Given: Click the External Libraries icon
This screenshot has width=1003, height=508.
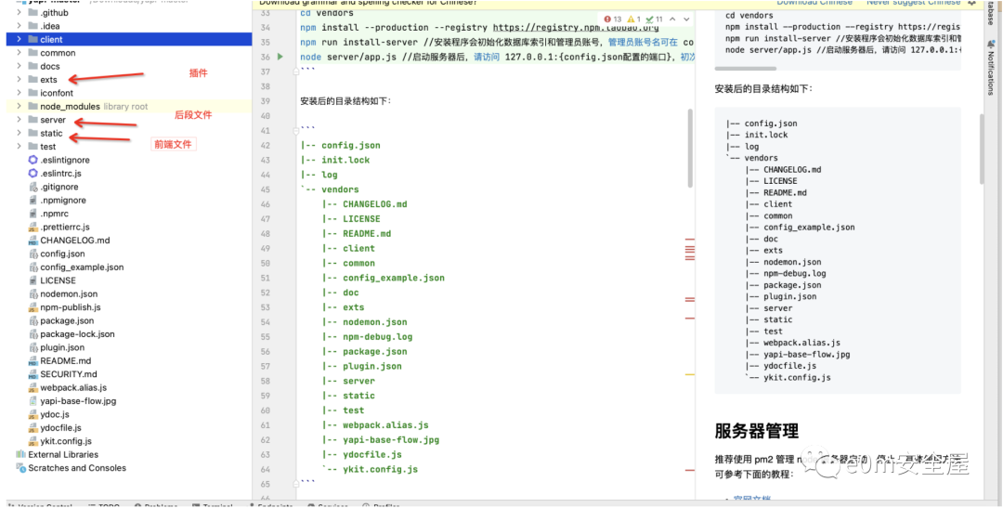Looking at the screenshot, I should click(x=20, y=454).
